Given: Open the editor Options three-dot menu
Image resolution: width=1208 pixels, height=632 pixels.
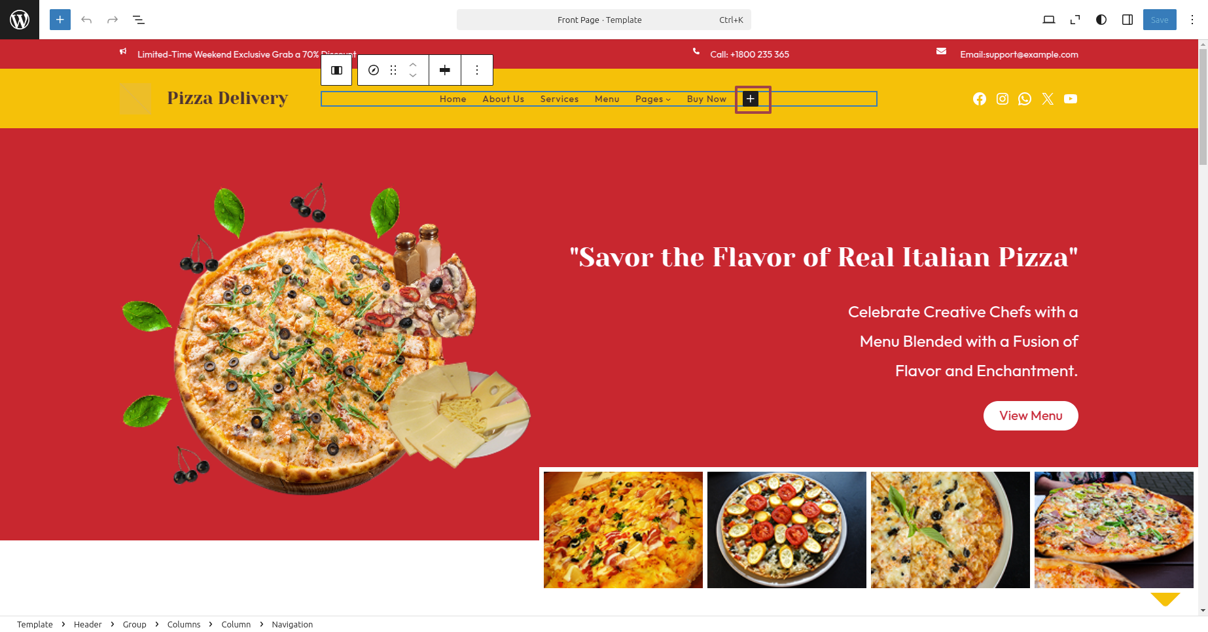Looking at the screenshot, I should click(x=1192, y=20).
